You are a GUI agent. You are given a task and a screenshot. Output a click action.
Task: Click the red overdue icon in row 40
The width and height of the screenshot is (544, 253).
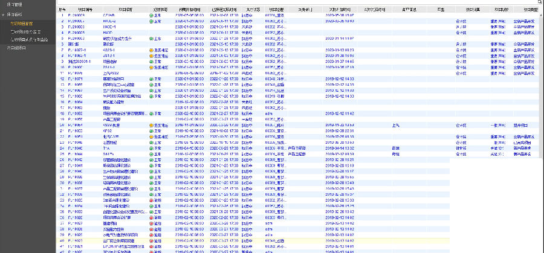tap(151, 240)
